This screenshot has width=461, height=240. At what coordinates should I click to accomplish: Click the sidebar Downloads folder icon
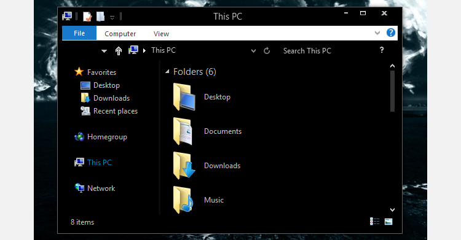click(x=85, y=98)
